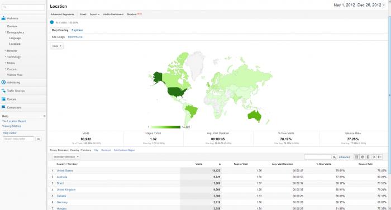The image size is (391, 210).
Task: Click the map color gradient legend
Action: tap(165, 127)
